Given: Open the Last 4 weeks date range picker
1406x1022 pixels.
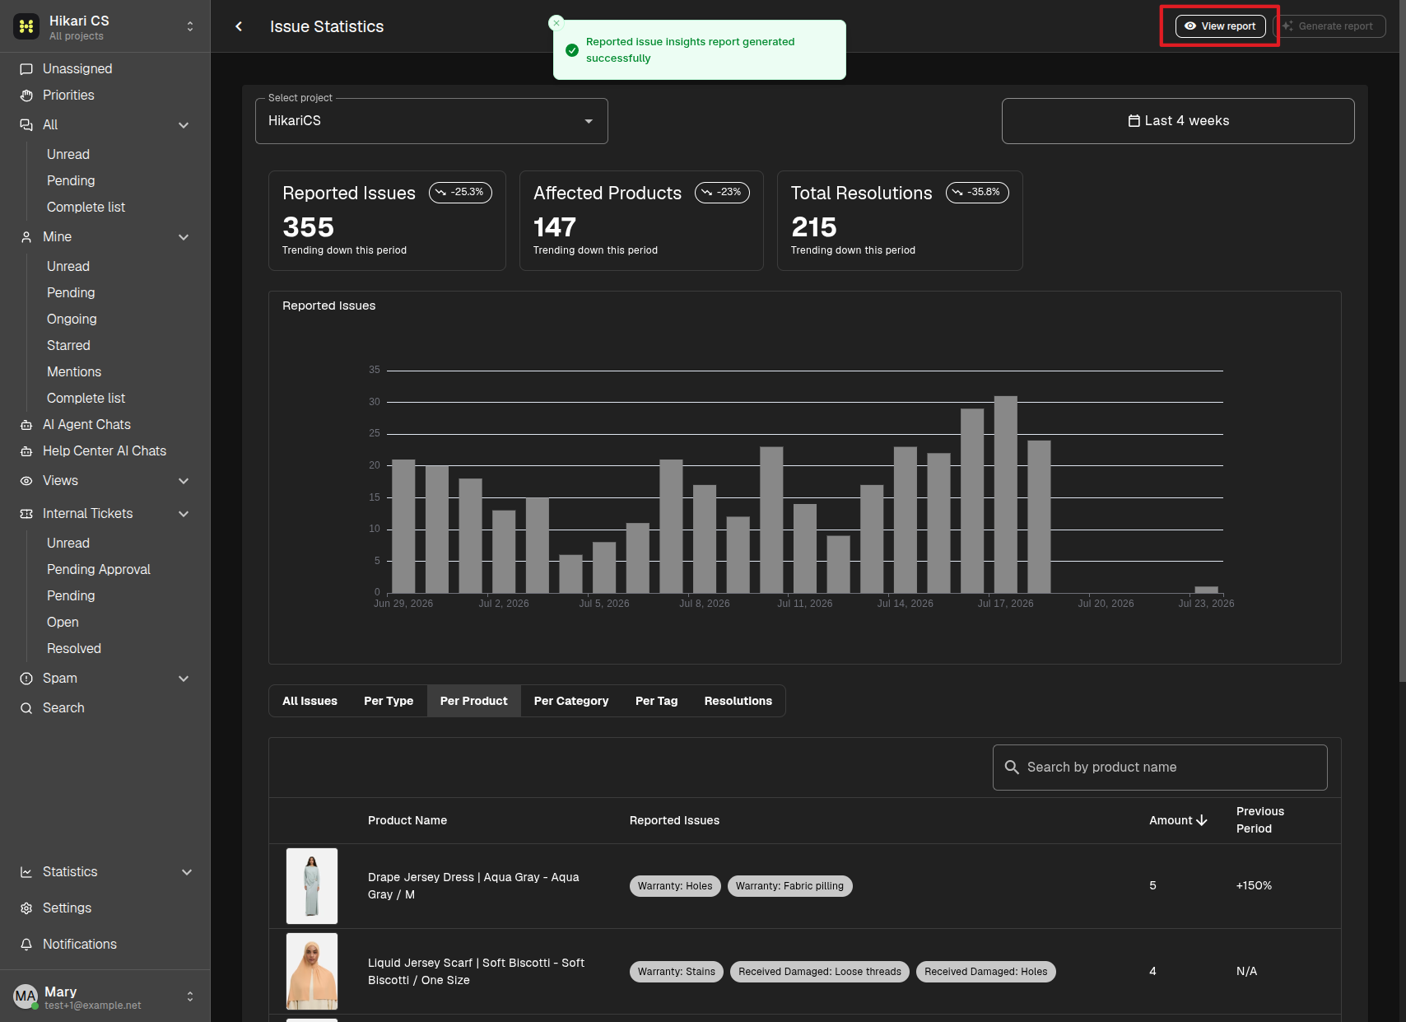Looking at the screenshot, I should (1178, 121).
